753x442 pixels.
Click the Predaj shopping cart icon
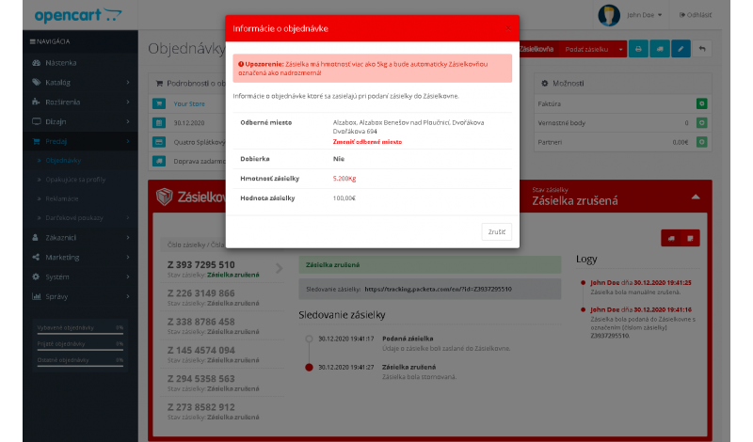coord(36,141)
